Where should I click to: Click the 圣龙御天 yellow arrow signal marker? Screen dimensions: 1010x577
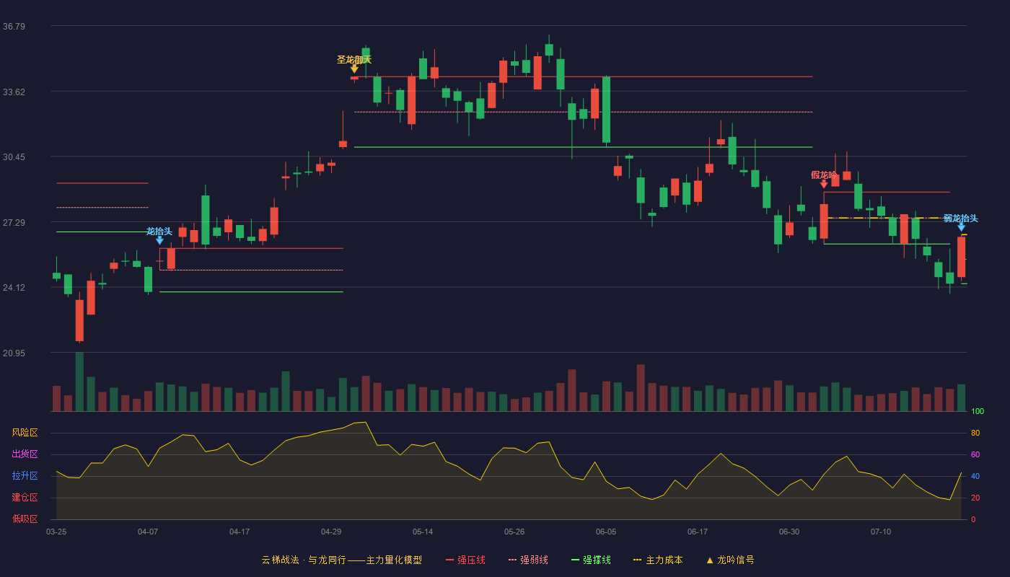(354, 69)
